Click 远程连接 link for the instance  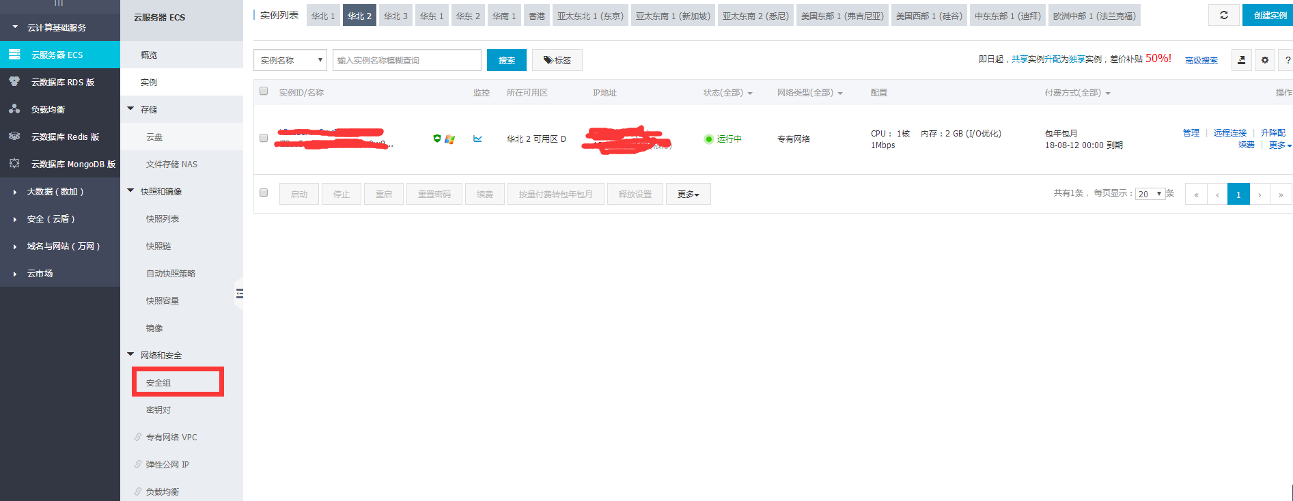(1230, 132)
